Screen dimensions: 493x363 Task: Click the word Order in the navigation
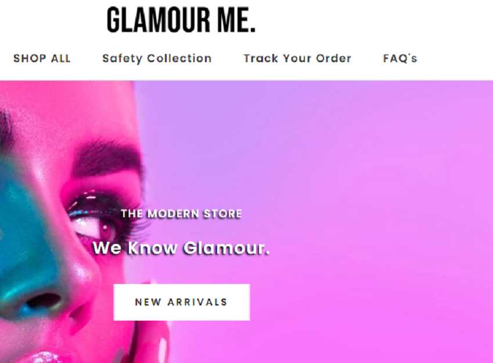point(333,59)
